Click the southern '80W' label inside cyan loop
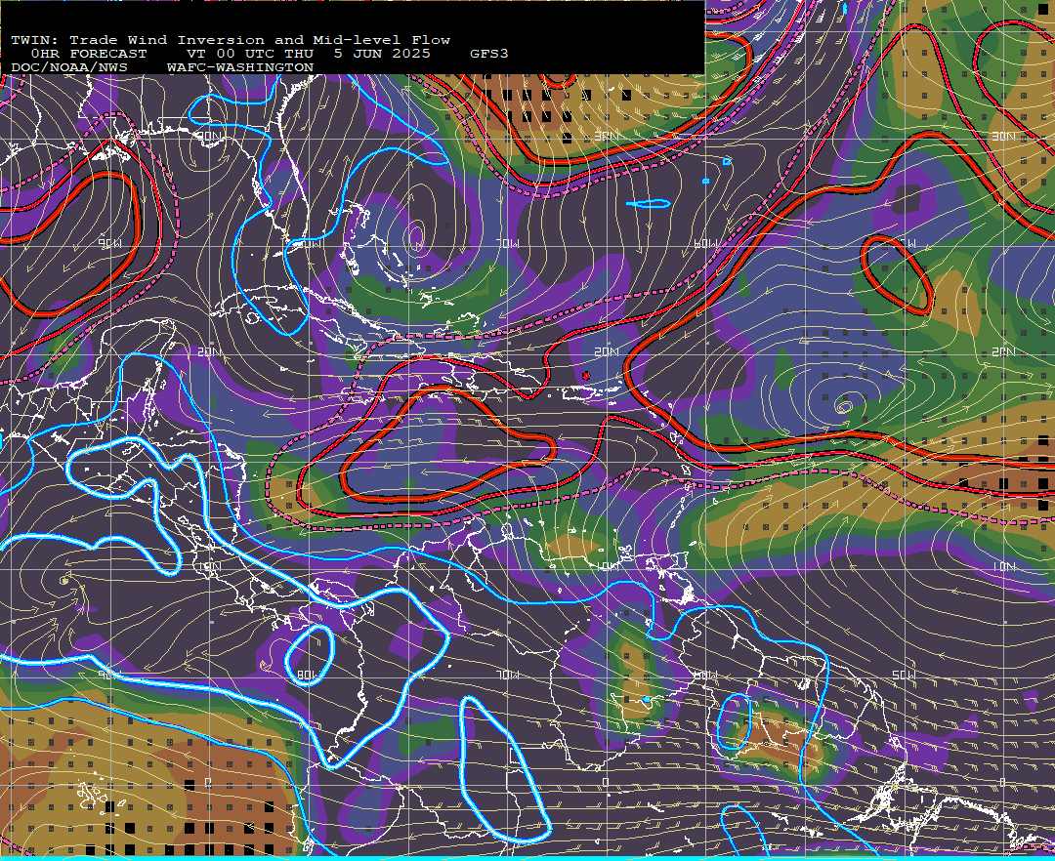Viewport: 1055px width, 861px height. point(309,675)
